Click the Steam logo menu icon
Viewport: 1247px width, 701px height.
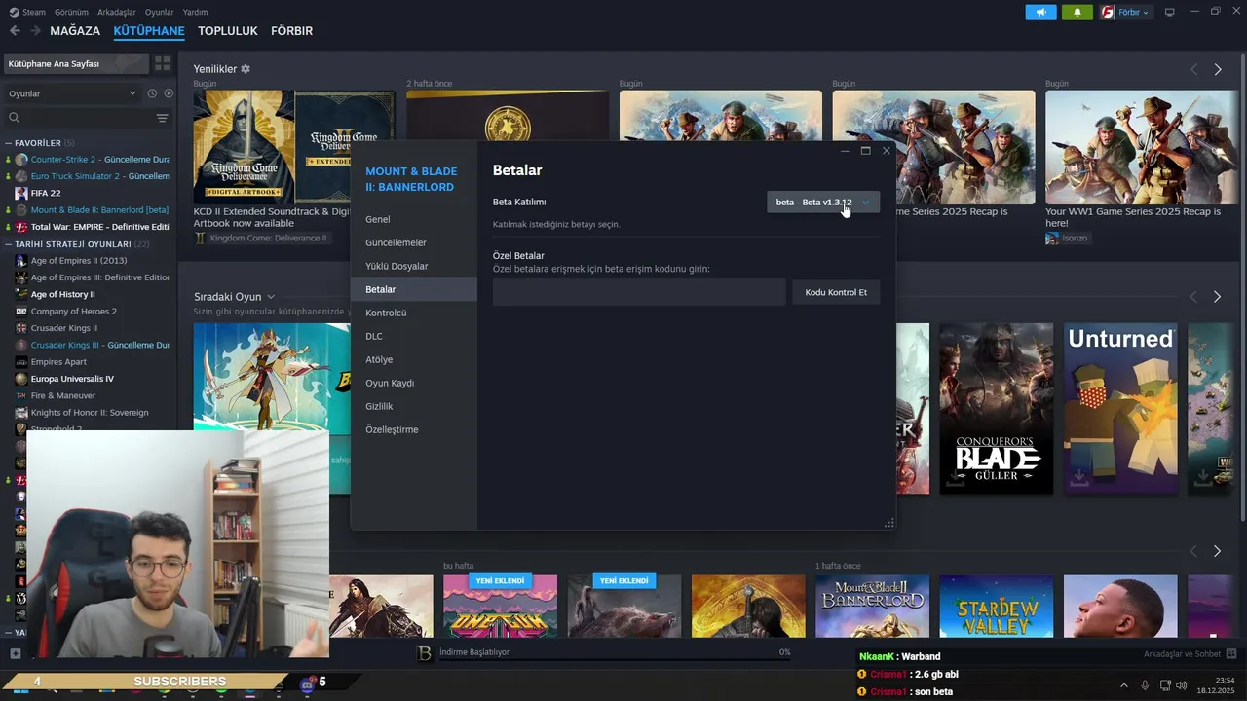pyautogui.click(x=14, y=12)
